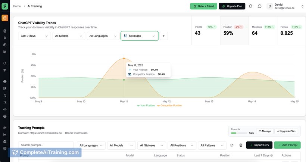Image resolution: width=306 pixels, height=162 pixels.
Task: Click the black Upgrade Plan header button
Action: 232,6
